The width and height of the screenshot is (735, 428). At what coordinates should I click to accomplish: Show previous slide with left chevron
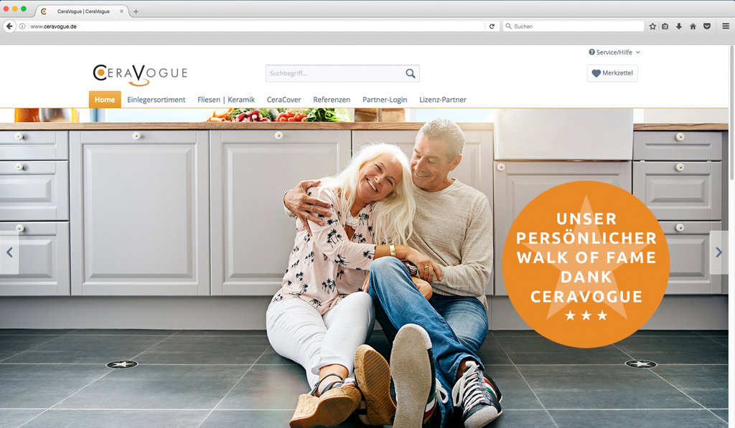pos(9,252)
